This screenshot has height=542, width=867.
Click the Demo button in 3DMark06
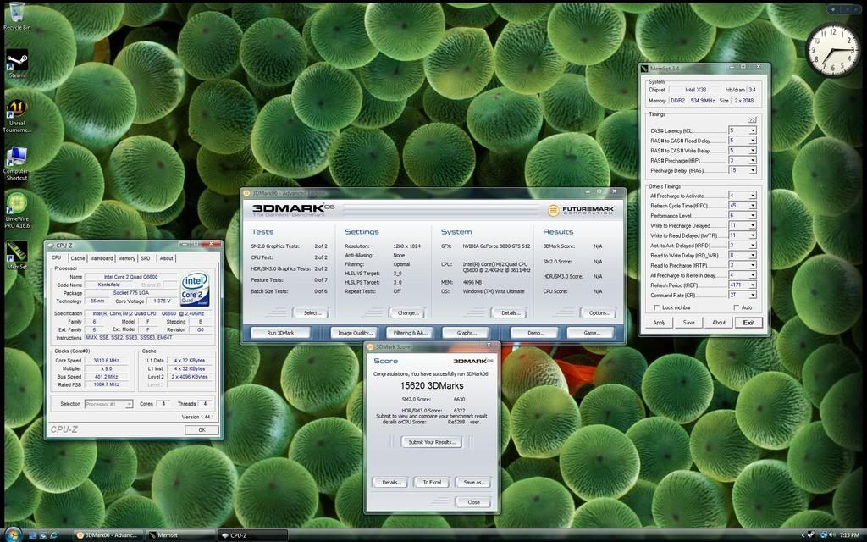[535, 333]
